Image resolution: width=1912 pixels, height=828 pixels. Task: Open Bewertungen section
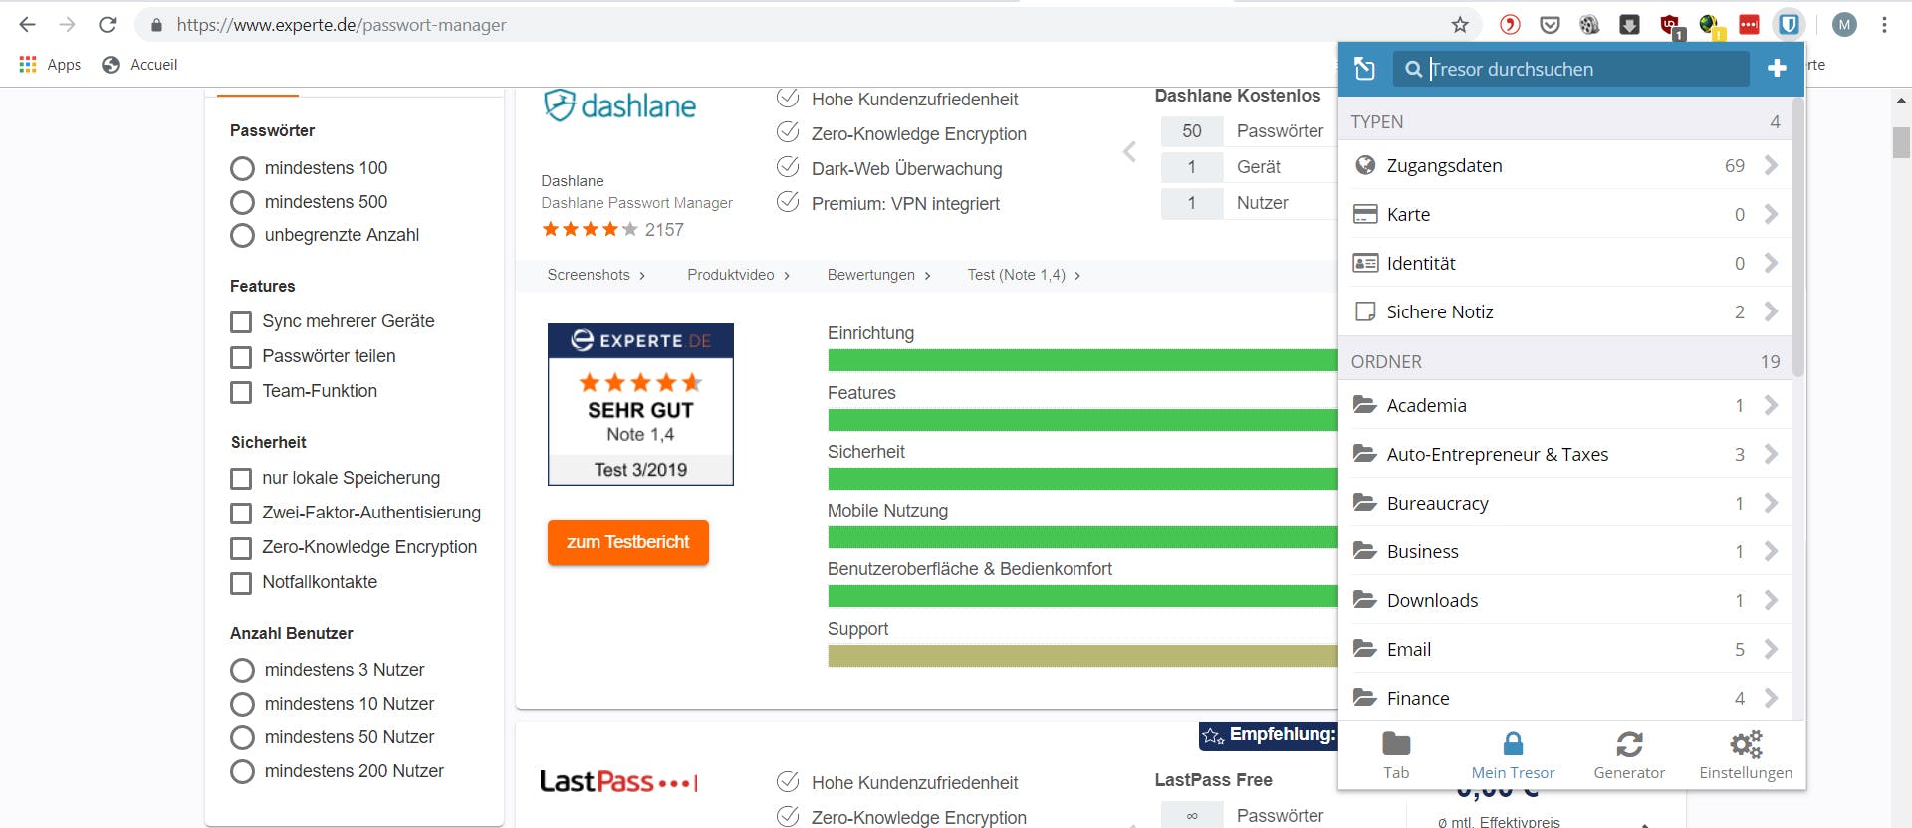pos(878,275)
